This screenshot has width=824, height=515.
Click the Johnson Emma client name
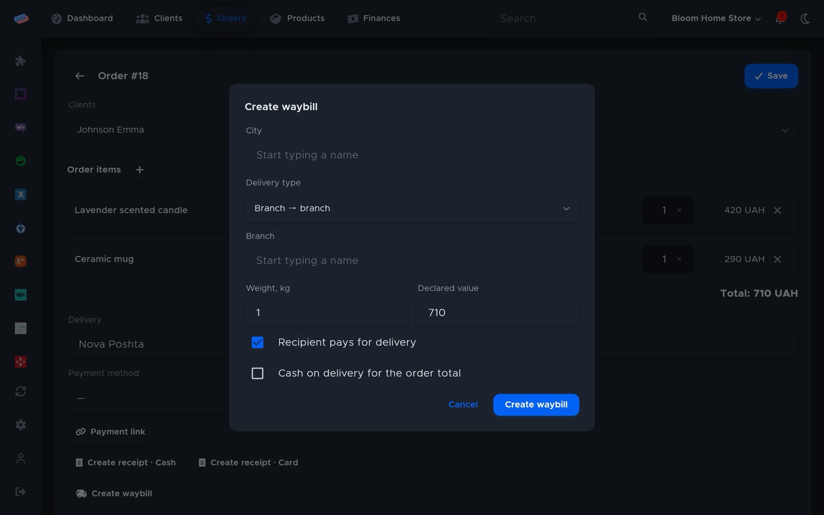click(110, 130)
